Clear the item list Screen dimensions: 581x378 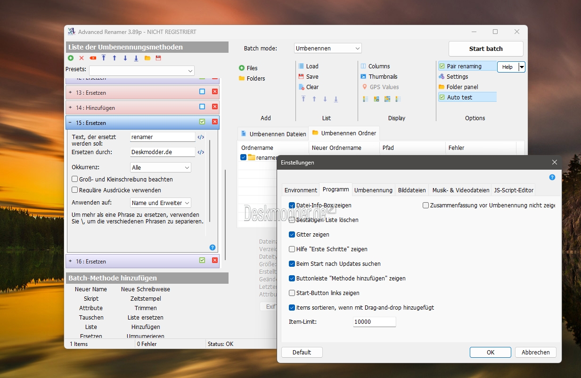[x=309, y=87]
